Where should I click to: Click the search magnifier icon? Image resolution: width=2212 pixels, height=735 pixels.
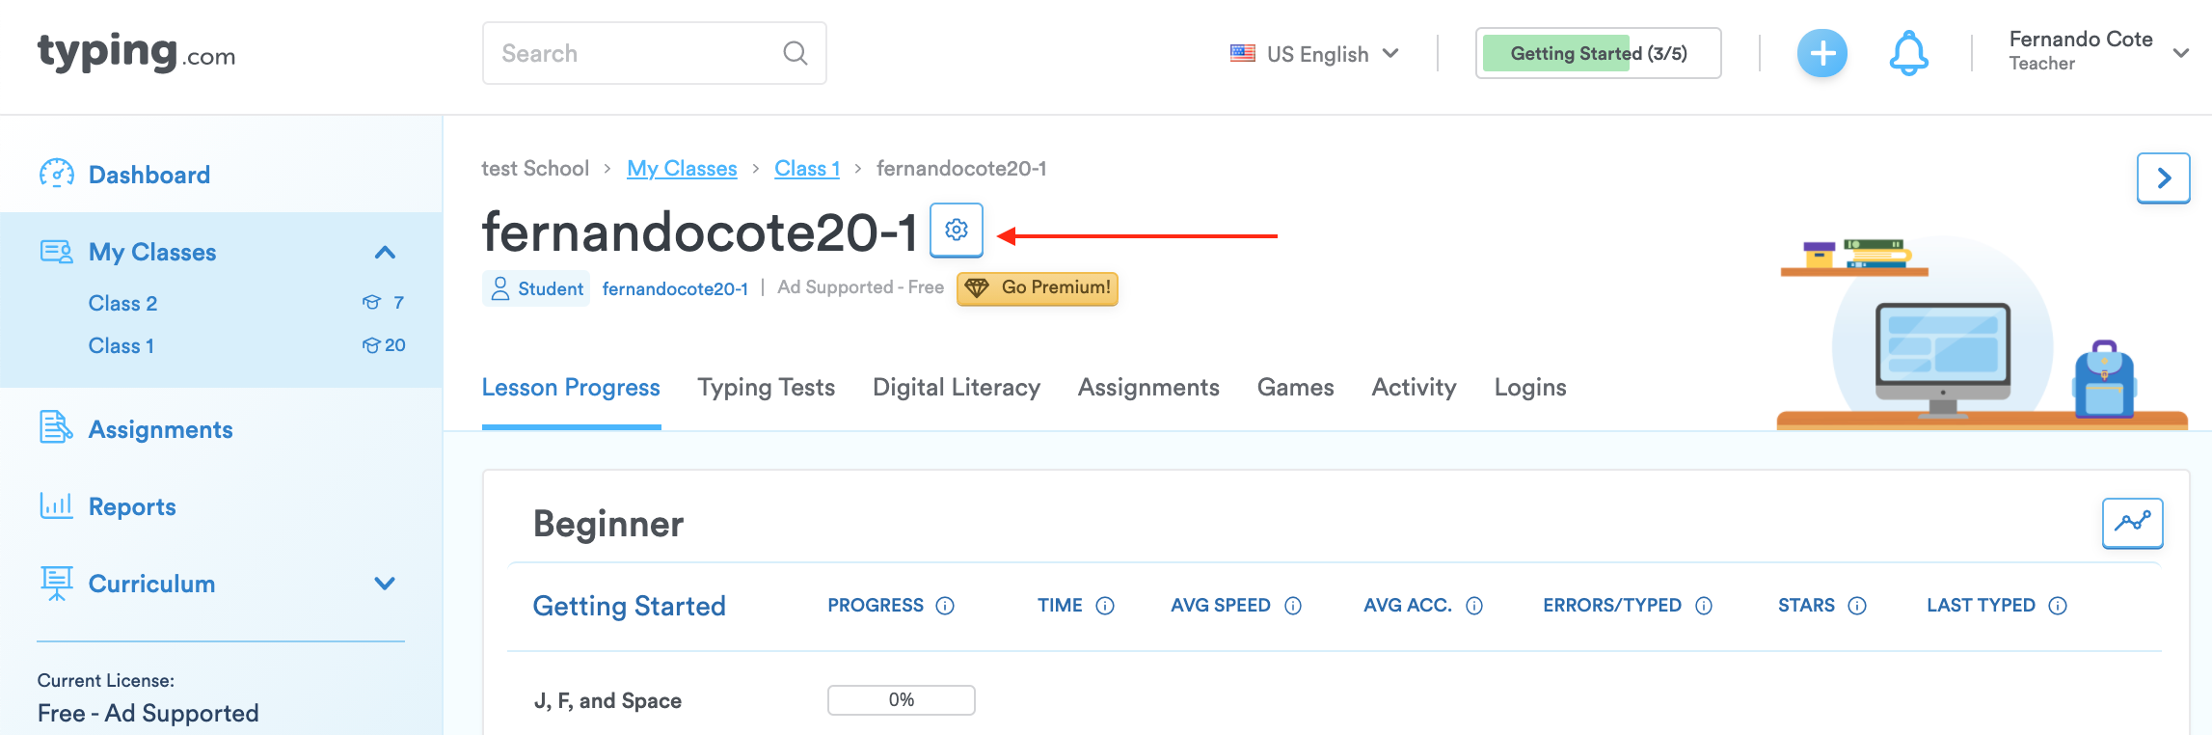(x=794, y=53)
